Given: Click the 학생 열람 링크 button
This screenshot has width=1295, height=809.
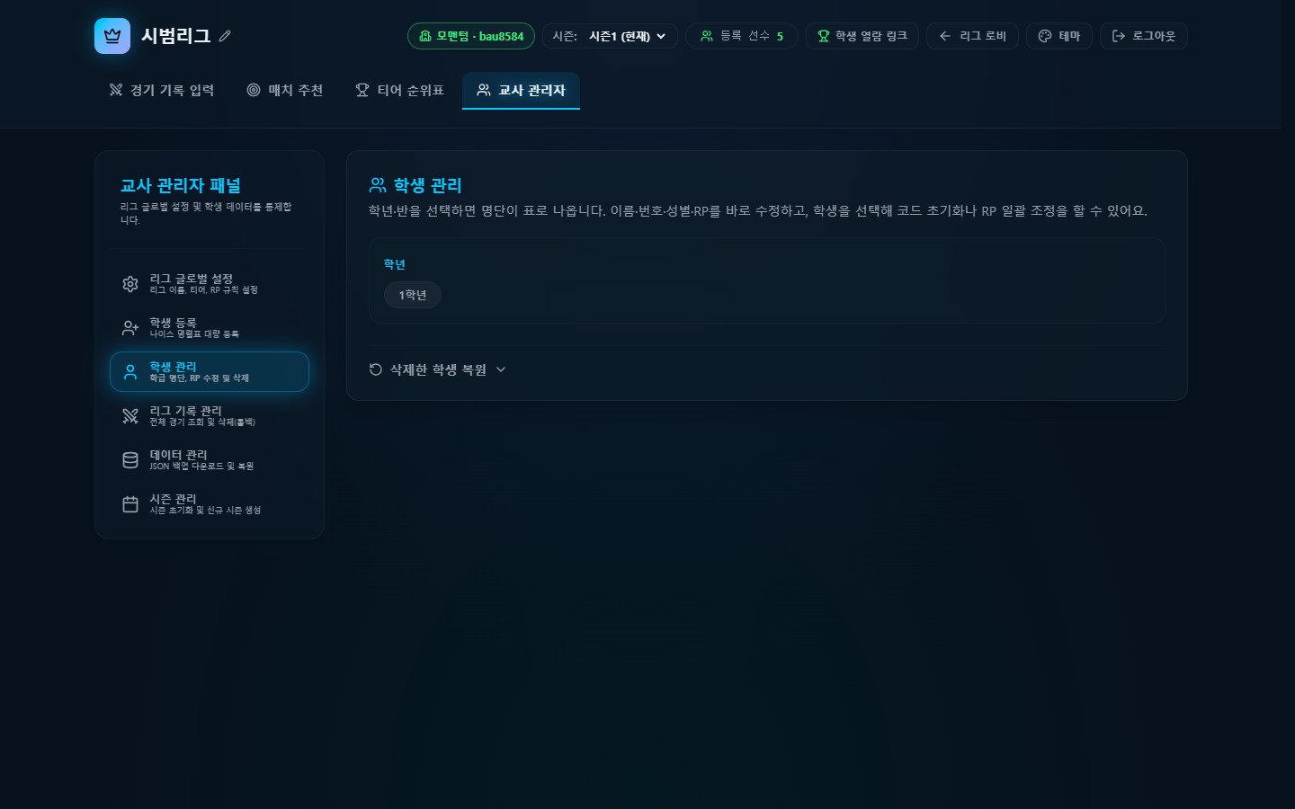Looking at the screenshot, I should pos(862,36).
